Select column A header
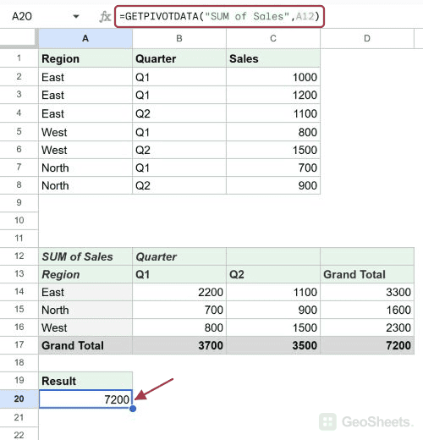 [x=85, y=38]
